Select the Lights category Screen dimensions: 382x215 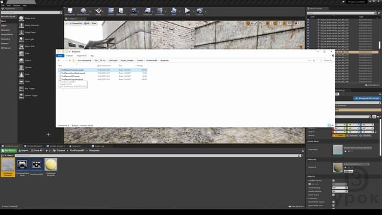4,26
